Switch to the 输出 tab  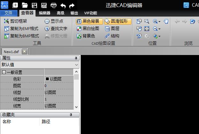pyautogui.click(x=74, y=13)
